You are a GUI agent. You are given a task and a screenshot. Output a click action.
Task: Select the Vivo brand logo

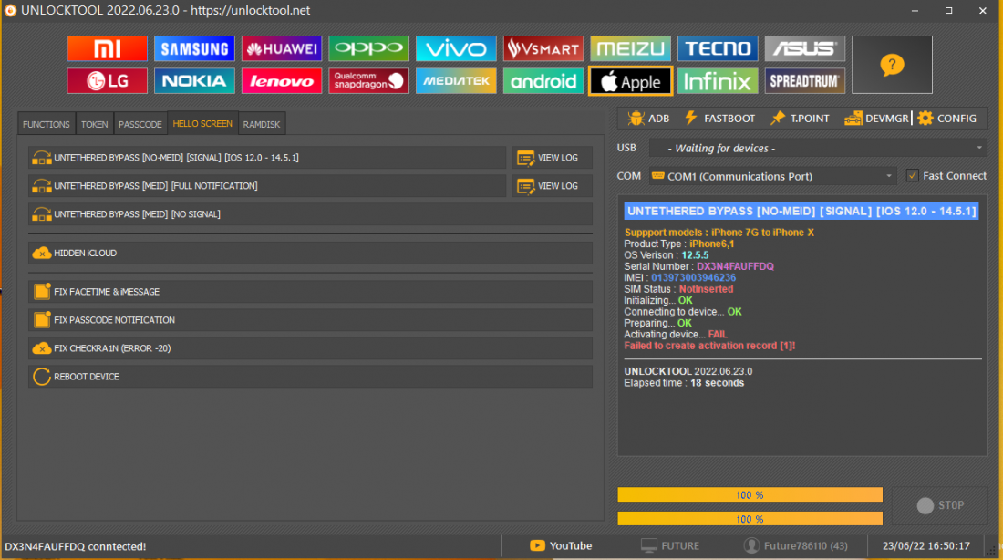(x=456, y=48)
